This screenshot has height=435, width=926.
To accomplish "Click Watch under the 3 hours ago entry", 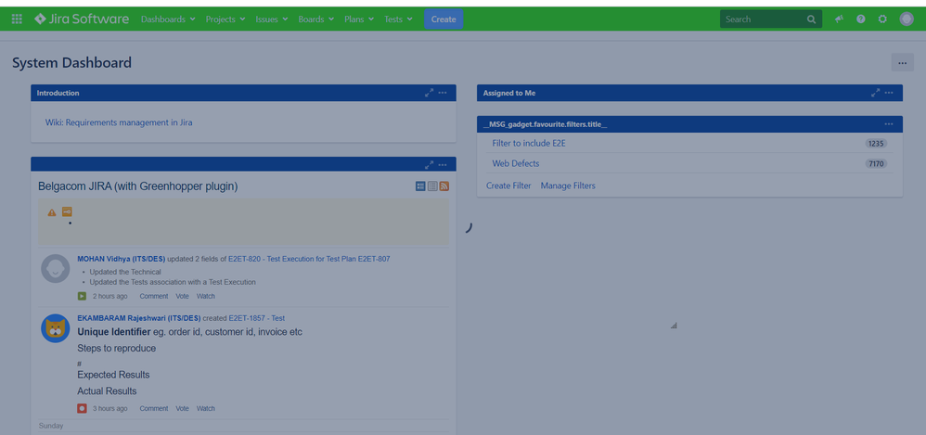I will (206, 408).
